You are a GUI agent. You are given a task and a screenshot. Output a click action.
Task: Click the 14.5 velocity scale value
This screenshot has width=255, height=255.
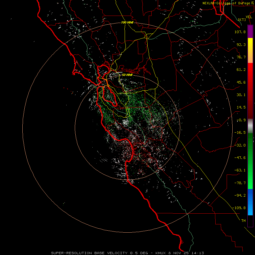point(241,107)
